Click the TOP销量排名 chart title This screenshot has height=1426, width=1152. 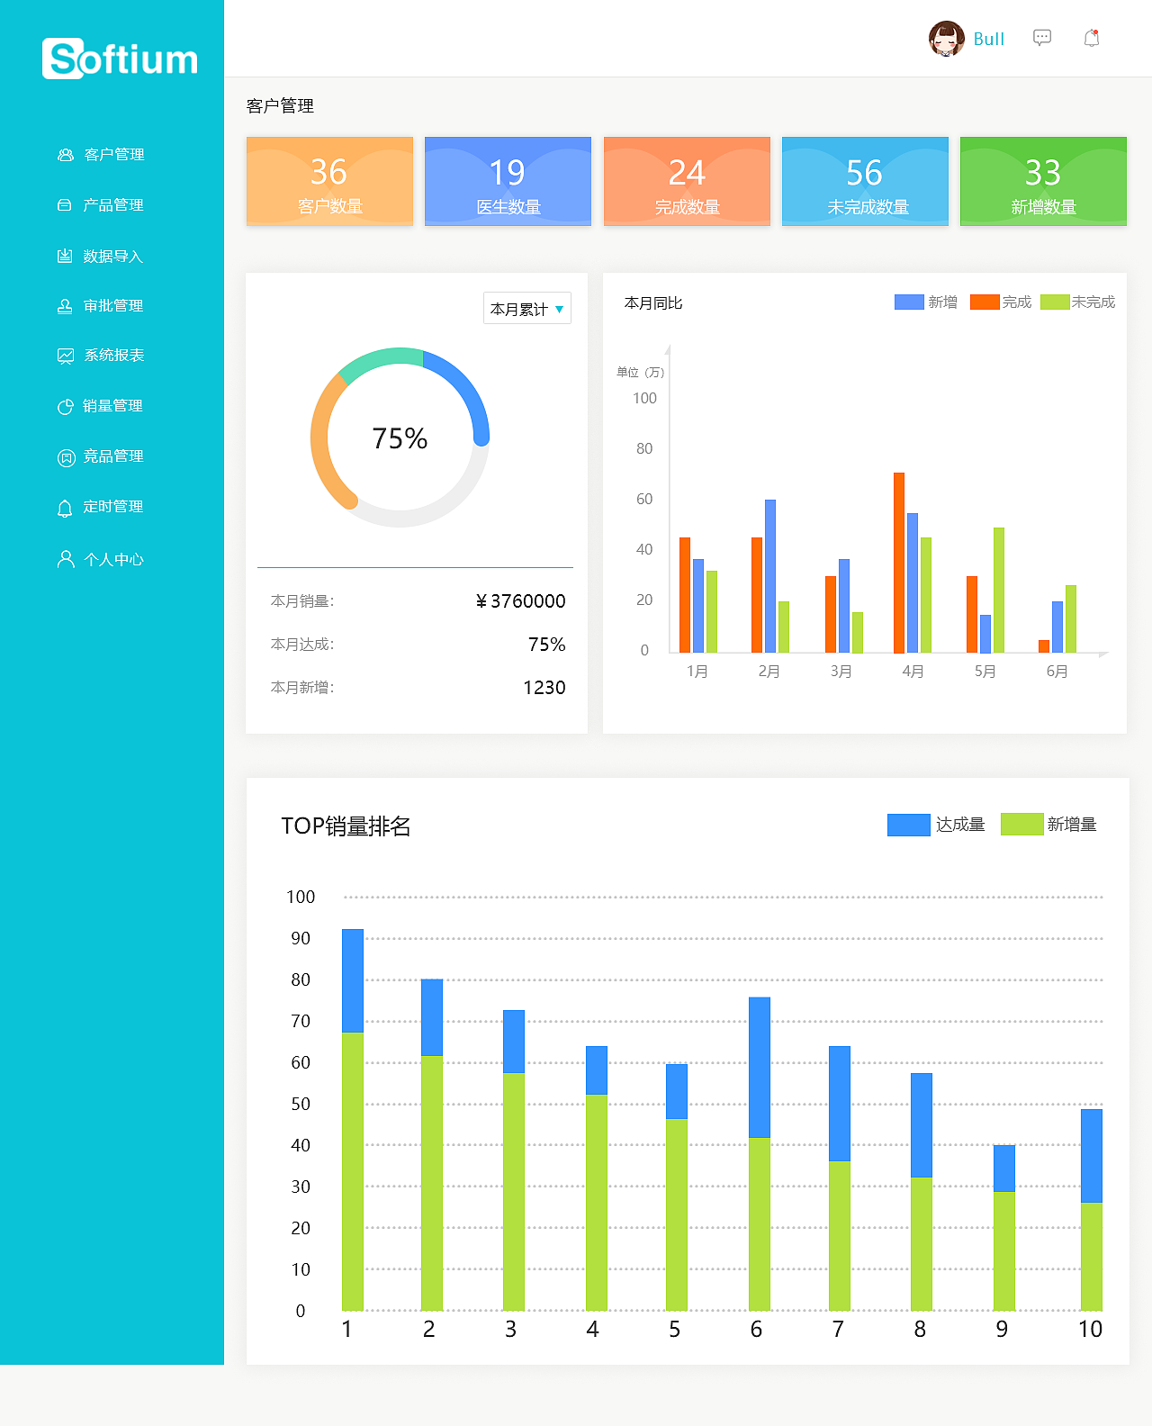(346, 826)
